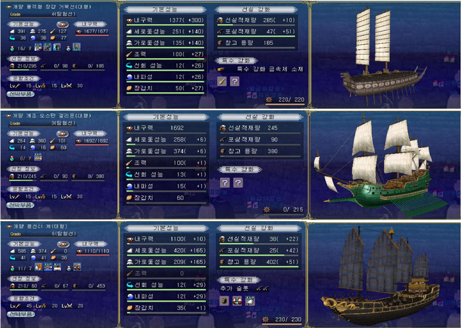Screen dimensions: 462x328
Task: Click the 1677/1677 durability bar
Action: [92, 32]
